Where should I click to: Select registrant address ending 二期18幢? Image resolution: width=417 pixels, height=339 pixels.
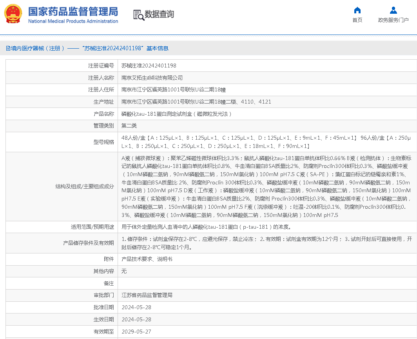point(174,90)
